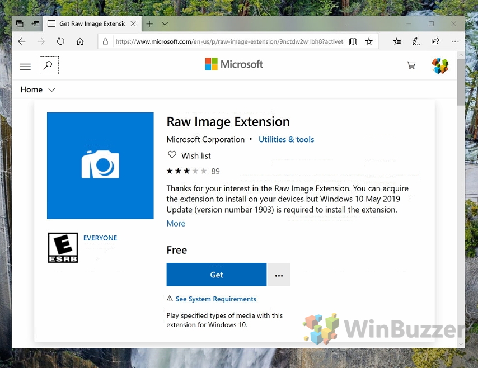The height and width of the screenshot is (368, 478).
Task: Select the Get Raw Image Extension tab
Action: point(92,23)
